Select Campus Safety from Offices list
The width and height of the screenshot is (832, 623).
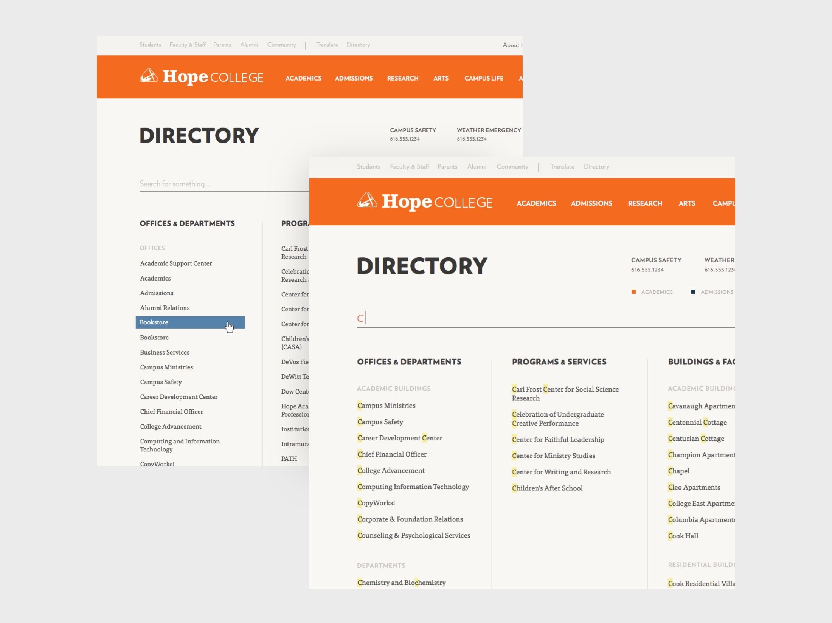pos(161,381)
